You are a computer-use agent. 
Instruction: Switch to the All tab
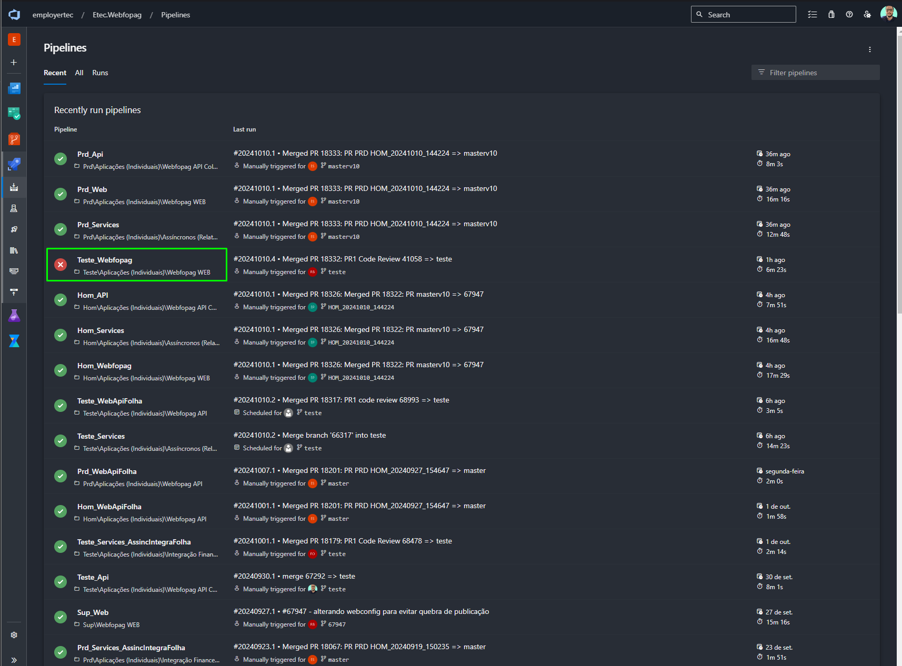[x=79, y=73]
